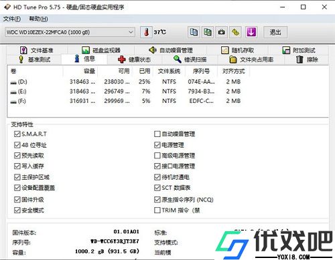Click the 卷 column header
Viewport: 335px width, 260px height.
[36, 71]
